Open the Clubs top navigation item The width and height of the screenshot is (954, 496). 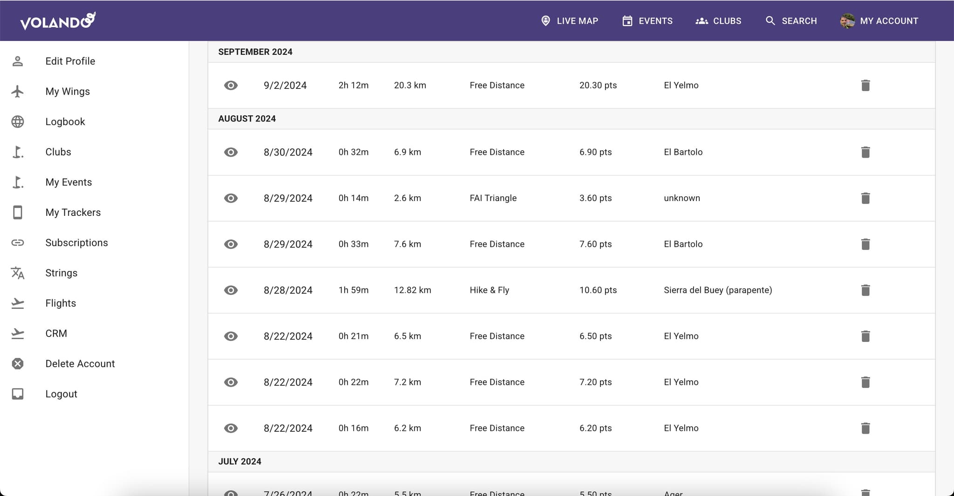tap(718, 21)
